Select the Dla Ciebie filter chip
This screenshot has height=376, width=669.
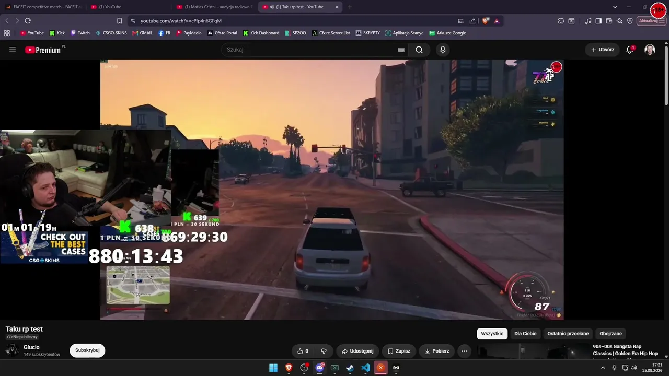(x=525, y=334)
